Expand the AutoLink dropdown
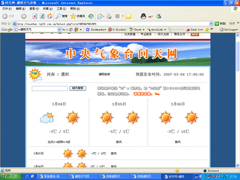The width and height of the screenshot is (240, 180). 165,29
